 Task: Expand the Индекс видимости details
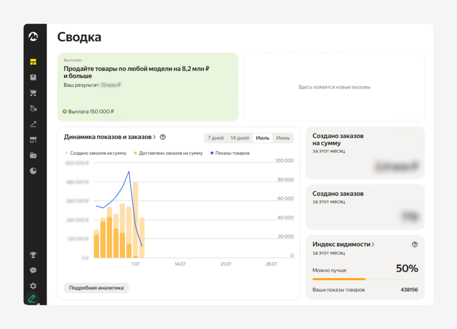tap(342, 245)
